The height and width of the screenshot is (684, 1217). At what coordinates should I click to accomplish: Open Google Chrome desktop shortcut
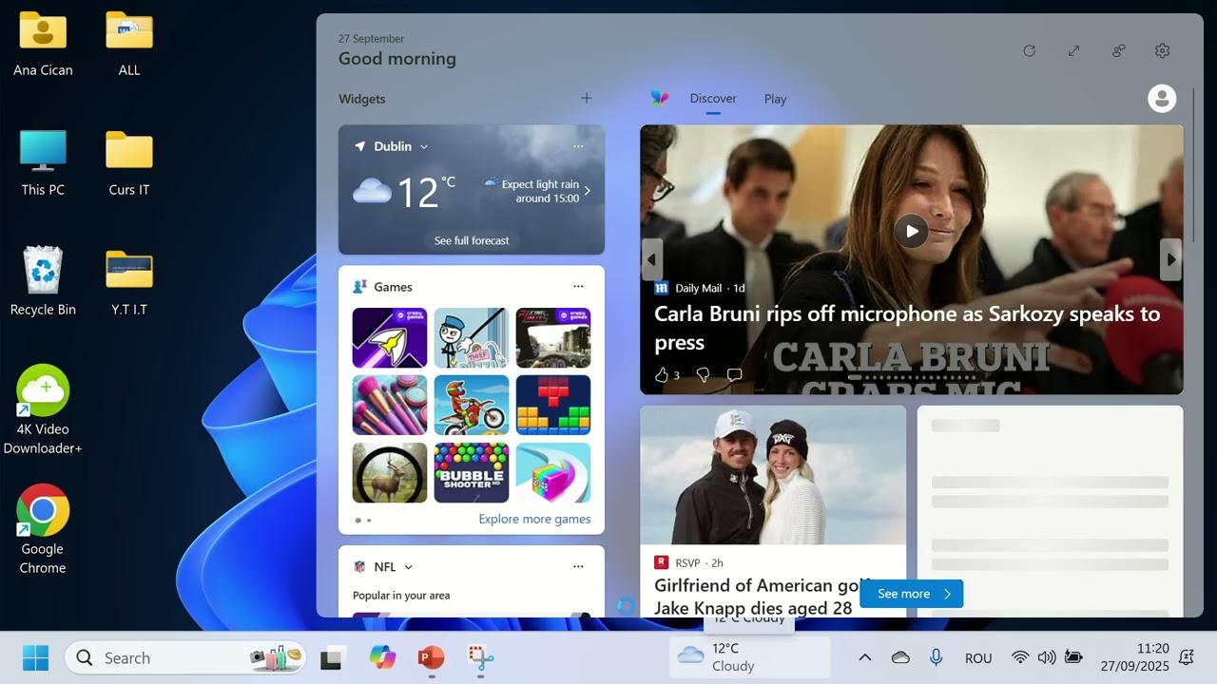43,530
